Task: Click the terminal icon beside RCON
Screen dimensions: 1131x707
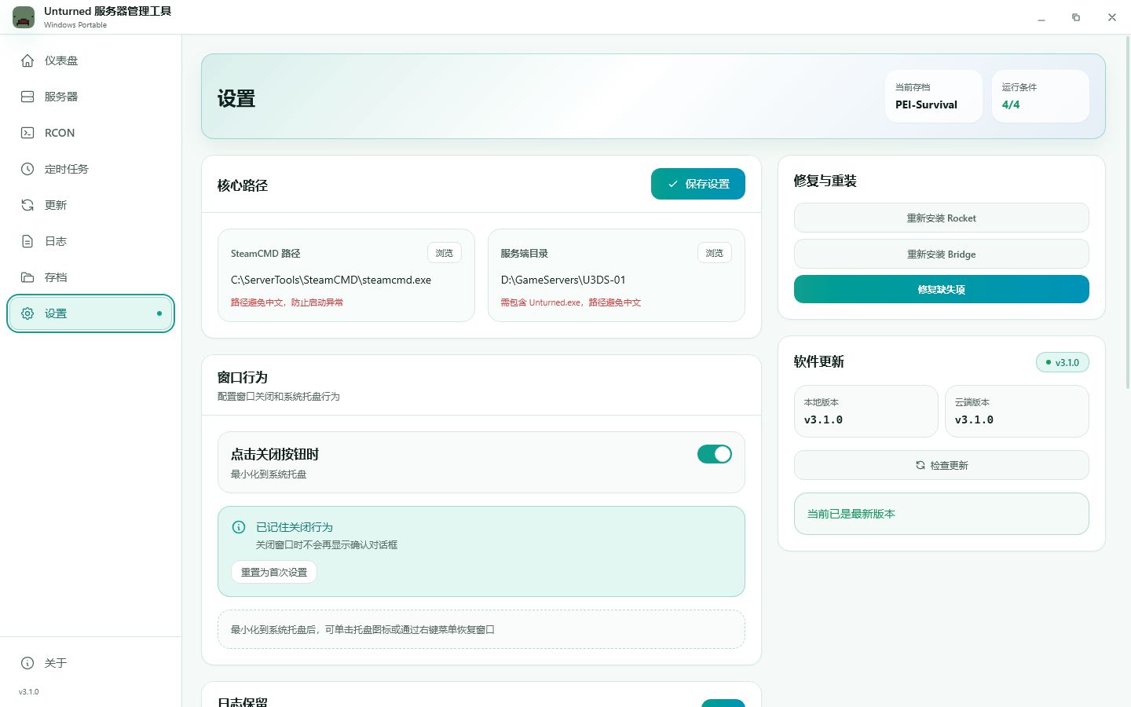Action: tap(27, 133)
